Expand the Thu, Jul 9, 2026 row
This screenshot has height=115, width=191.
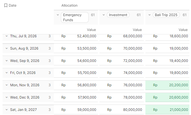click(7, 36)
